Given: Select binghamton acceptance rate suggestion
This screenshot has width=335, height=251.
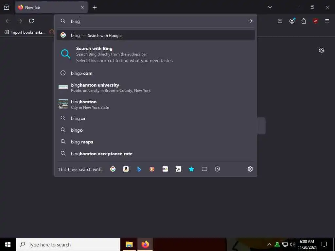Looking at the screenshot, I should pyautogui.click(x=155, y=154).
